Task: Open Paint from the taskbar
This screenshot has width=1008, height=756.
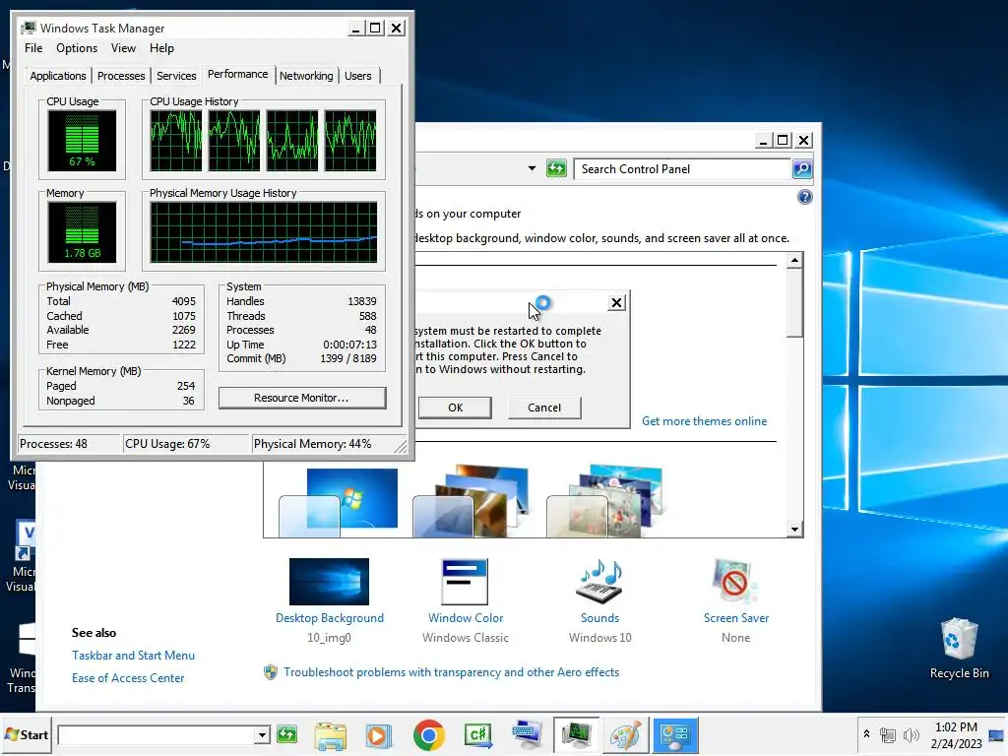Action: tap(625, 734)
